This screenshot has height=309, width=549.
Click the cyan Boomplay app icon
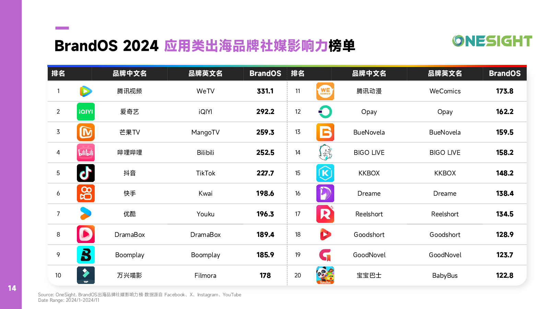pyautogui.click(x=86, y=255)
